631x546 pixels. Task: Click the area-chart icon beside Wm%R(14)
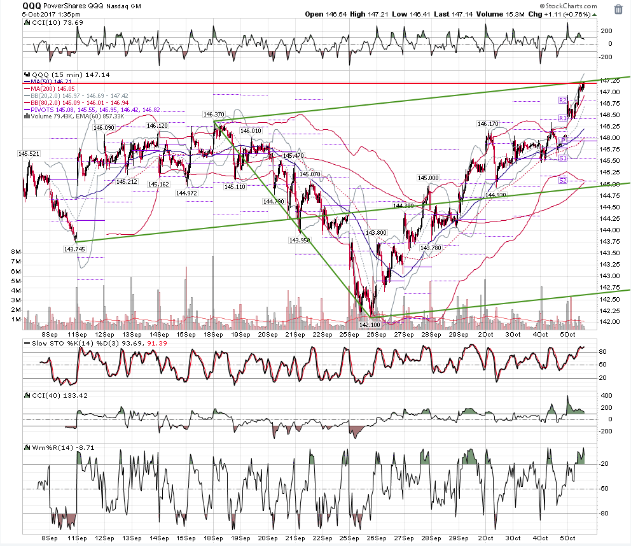(x=27, y=447)
